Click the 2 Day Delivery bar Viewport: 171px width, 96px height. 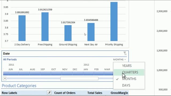pyautogui.click(x=22, y=28)
